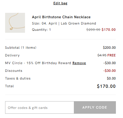Select the Subtotal (1 items) label
123x118 pixels.
coord(21,48)
